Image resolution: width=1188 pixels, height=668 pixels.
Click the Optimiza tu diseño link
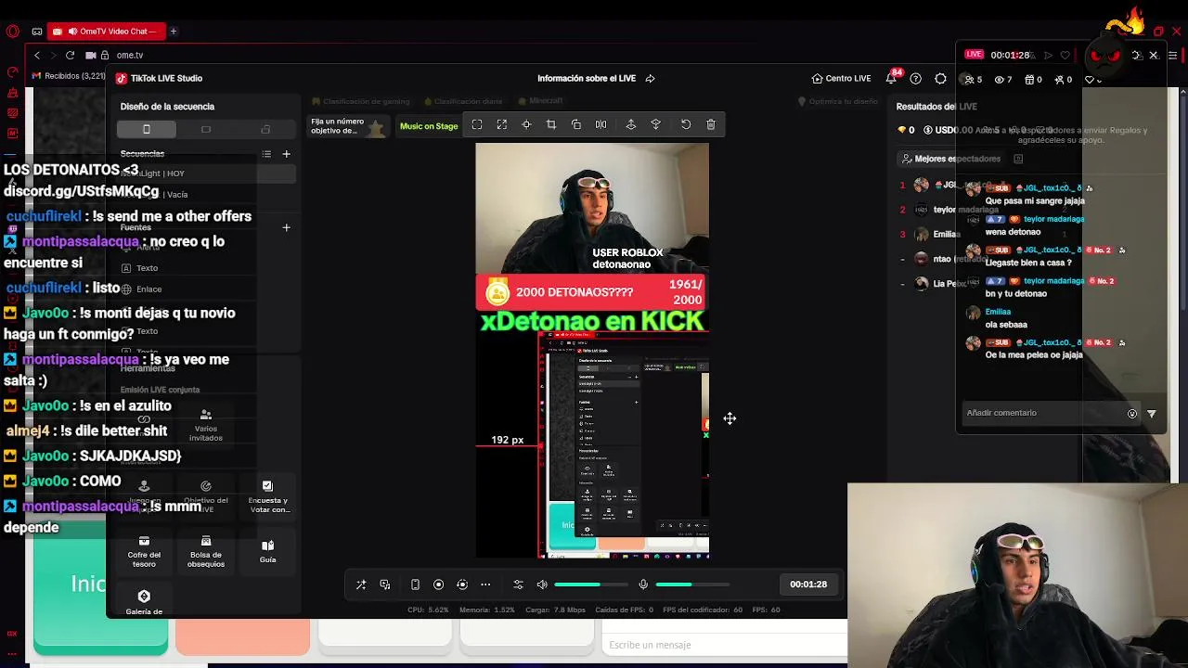tap(839, 101)
